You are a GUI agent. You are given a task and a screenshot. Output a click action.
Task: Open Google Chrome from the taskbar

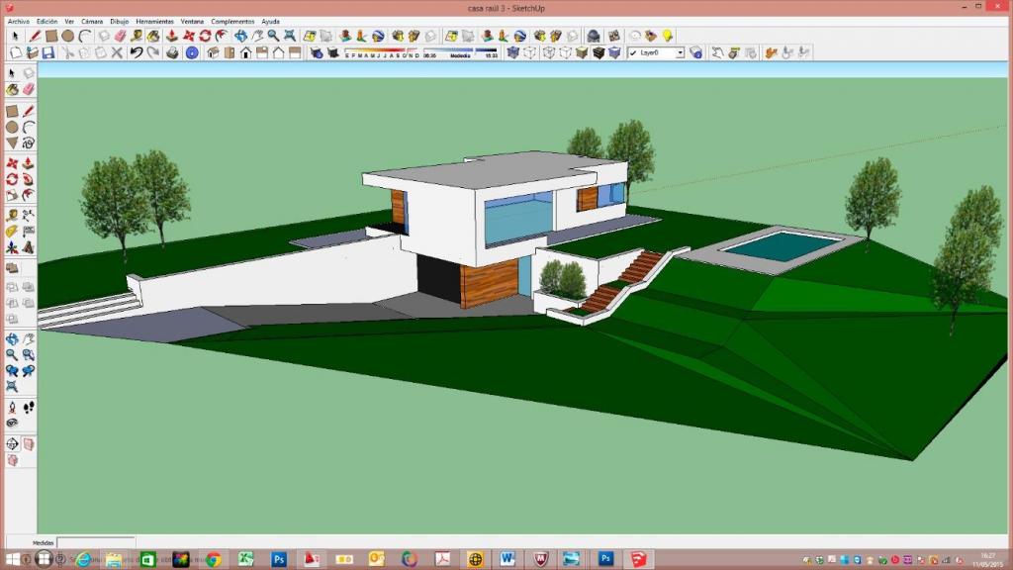pyautogui.click(x=213, y=559)
